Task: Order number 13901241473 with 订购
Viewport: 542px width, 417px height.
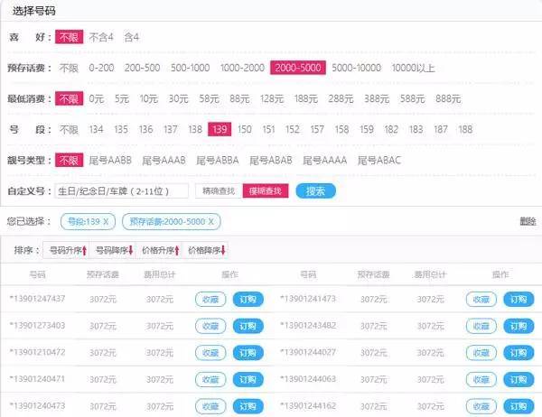Action: coord(519,299)
